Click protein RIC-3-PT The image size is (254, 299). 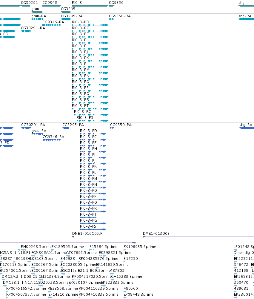pyautogui.click(x=88, y=217)
